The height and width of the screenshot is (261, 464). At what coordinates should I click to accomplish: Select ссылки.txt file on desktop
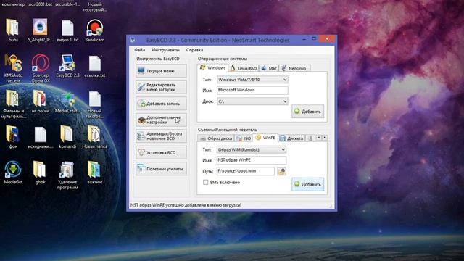click(x=95, y=66)
